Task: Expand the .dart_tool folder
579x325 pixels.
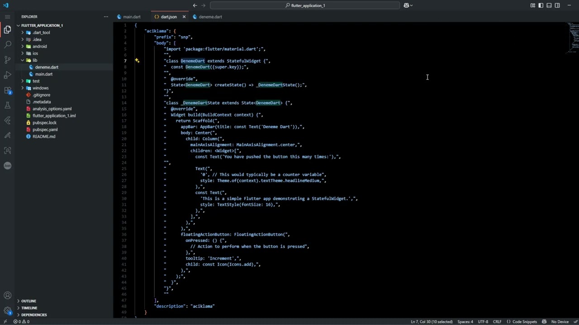Action: tap(23, 32)
